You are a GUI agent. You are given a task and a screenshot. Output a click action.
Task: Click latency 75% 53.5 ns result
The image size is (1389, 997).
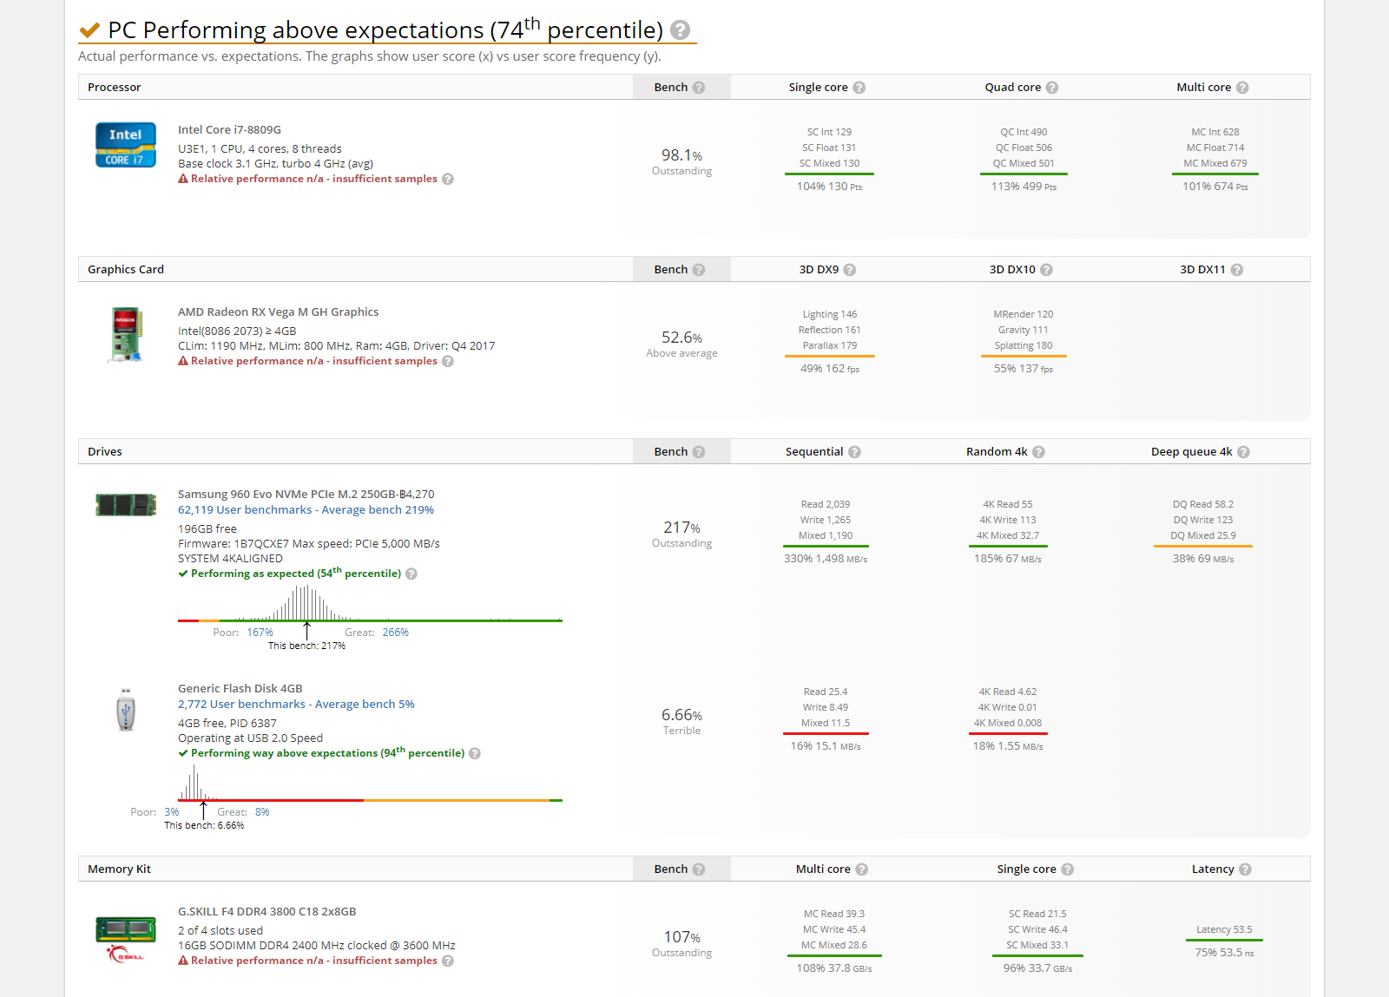pos(1224,953)
